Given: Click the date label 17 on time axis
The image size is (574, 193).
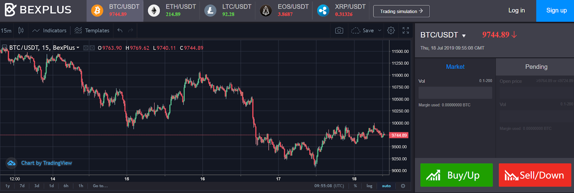Looking at the screenshot, I should coord(278,179).
